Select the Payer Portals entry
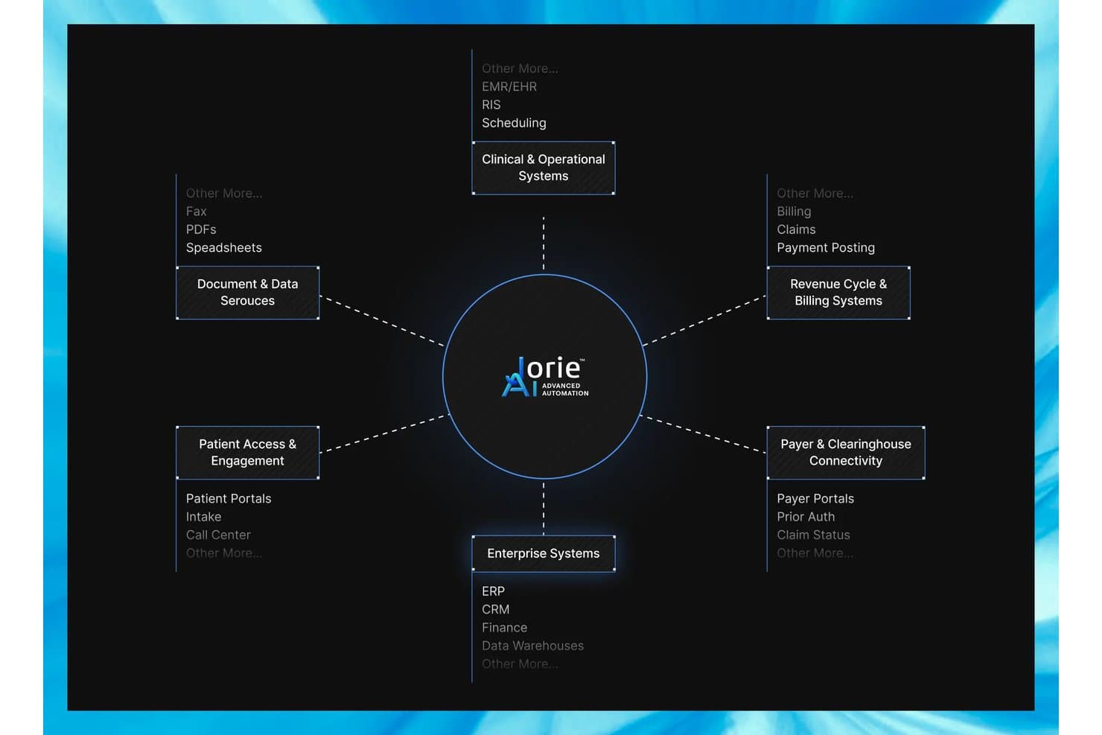 815,499
